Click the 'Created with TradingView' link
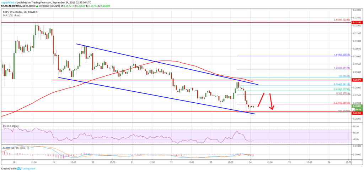Image resolution: width=364 pixels, height=172 pixels. [14, 168]
